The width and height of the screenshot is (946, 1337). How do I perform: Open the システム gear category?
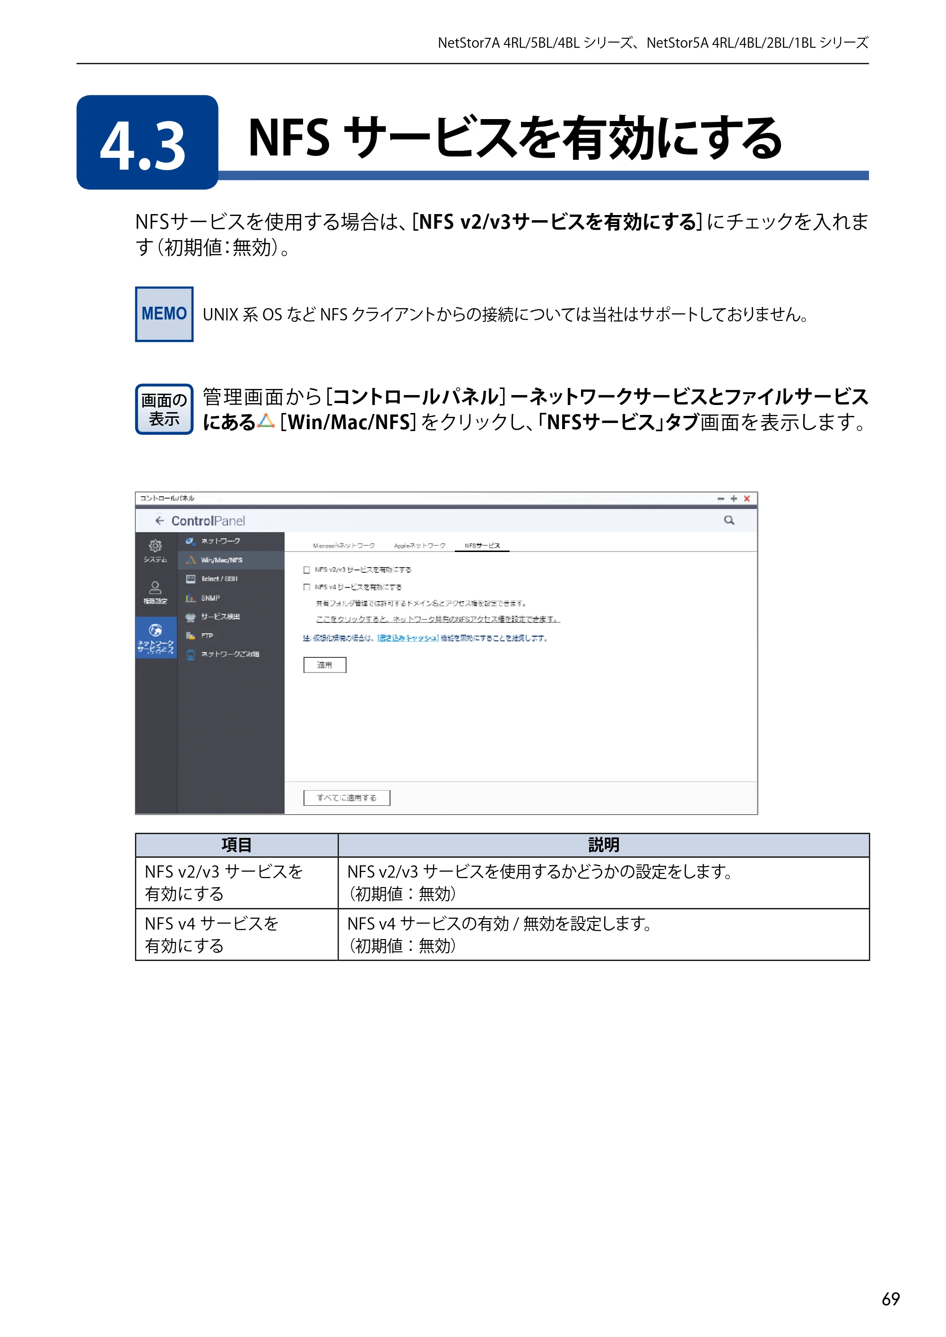(x=155, y=550)
